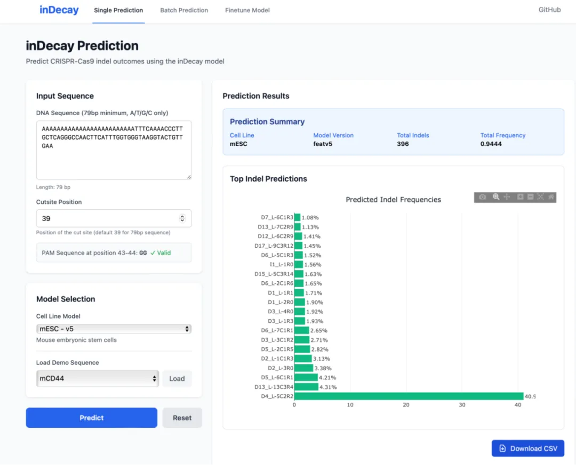The image size is (576, 465).
Task: Click the chart zoom in icon
Action: [520, 197]
